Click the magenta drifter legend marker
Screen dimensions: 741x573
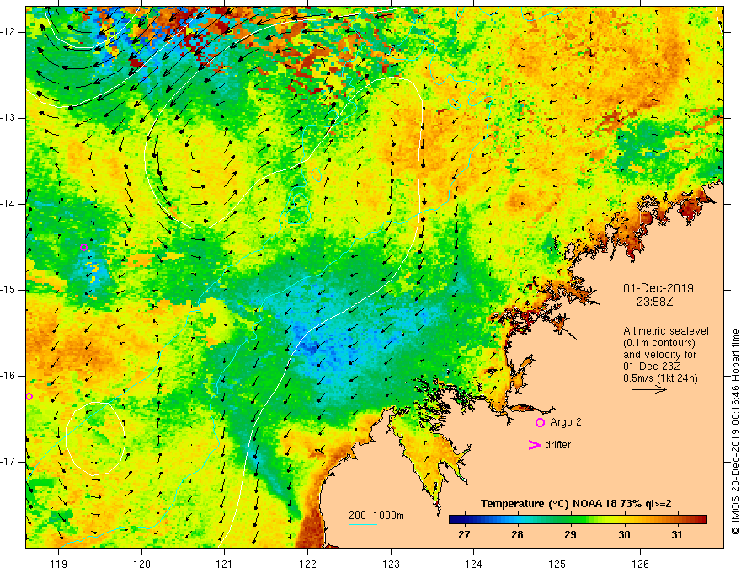535,445
